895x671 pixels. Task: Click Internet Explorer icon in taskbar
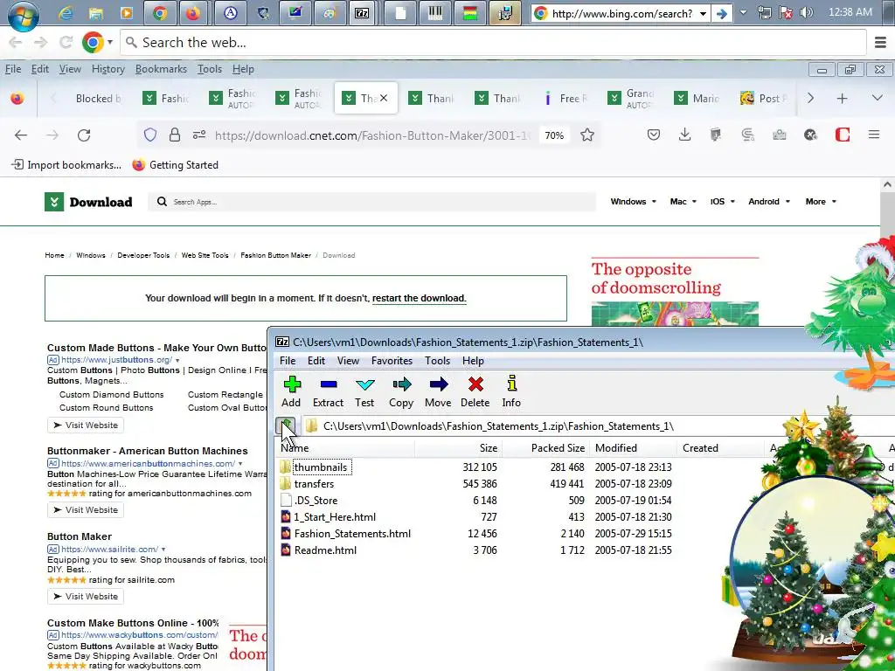[66, 13]
